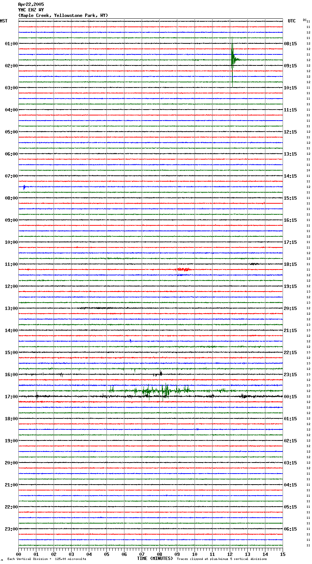This screenshot has width=312, height=564.
Task: Select the 05:00 MST time label
Action: pyautogui.click(x=11, y=132)
